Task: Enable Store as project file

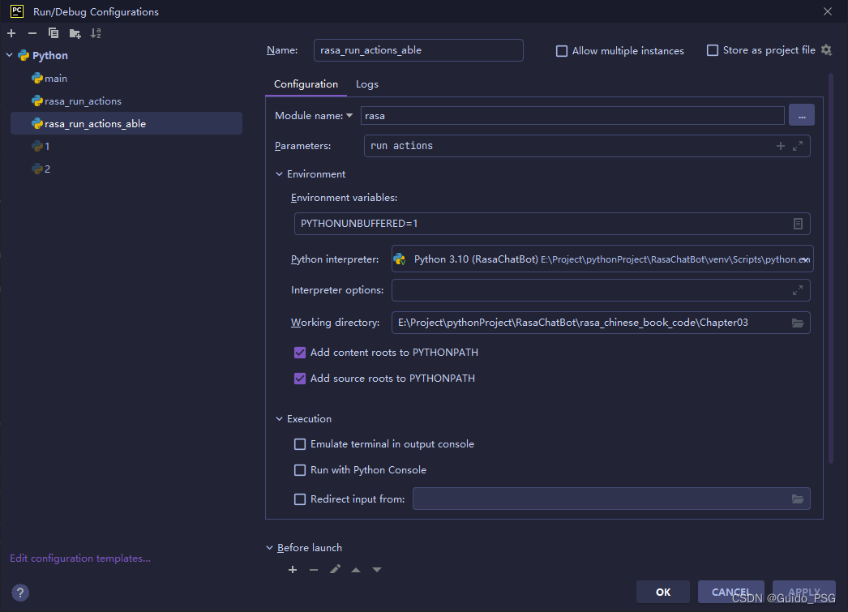Action: coord(713,50)
